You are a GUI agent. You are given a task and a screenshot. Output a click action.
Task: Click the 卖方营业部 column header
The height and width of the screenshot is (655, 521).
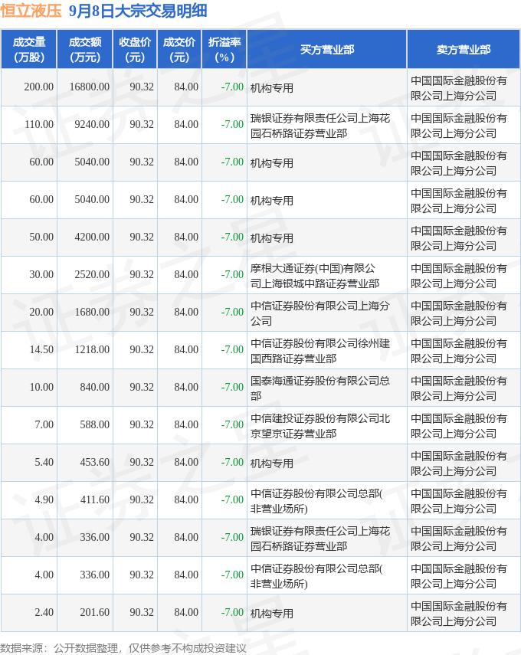point(464,49)
